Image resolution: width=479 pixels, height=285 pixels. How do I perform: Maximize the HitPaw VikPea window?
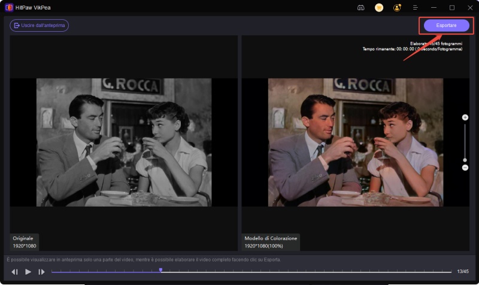point(451,8)
